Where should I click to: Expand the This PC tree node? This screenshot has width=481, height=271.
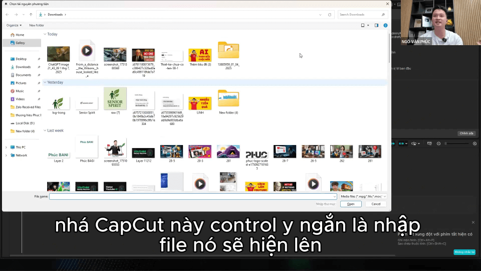pos(6,147)
